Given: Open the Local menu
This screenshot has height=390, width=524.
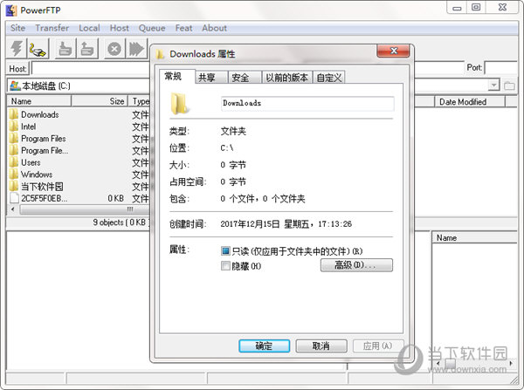Looking at the screenshot, I should click(89, 28).
